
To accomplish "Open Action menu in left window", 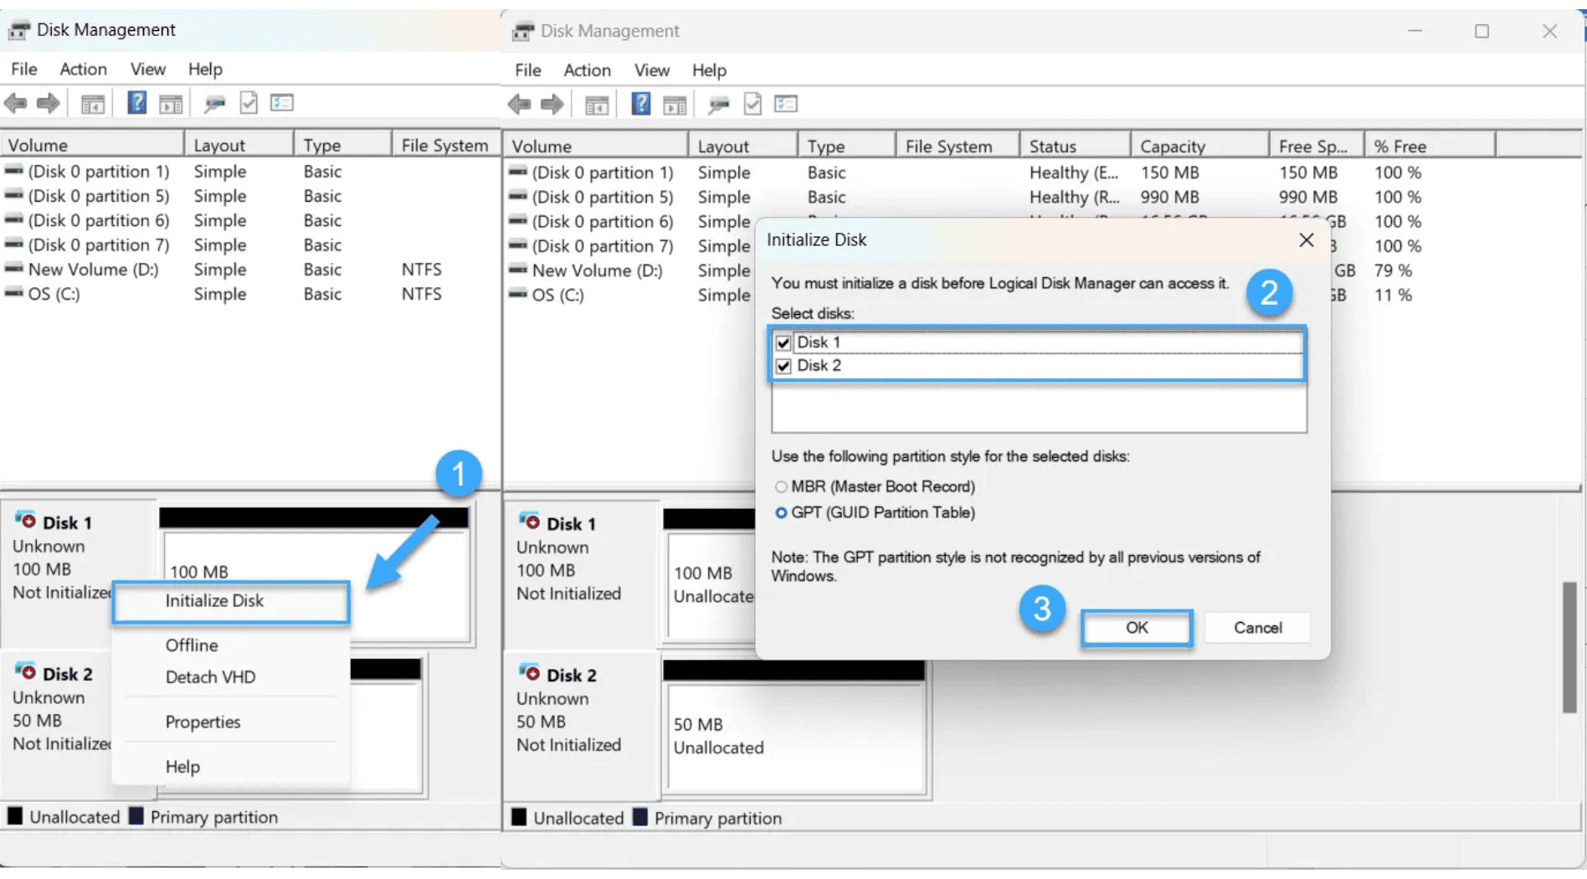I will 83,69.
